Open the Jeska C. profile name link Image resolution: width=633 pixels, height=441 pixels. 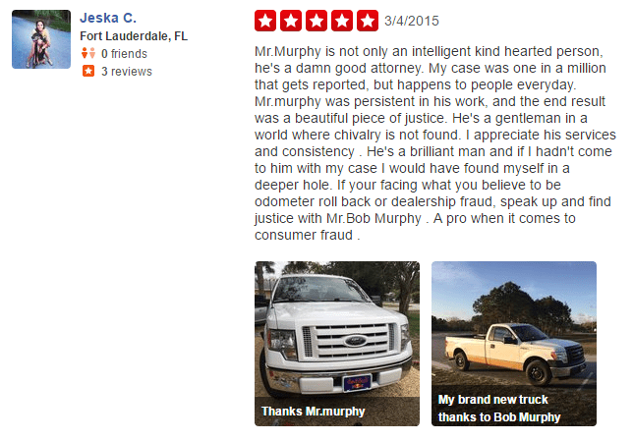coord(108,18)
